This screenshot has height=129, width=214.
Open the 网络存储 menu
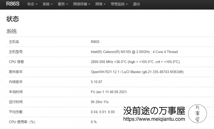pos(82,4)
